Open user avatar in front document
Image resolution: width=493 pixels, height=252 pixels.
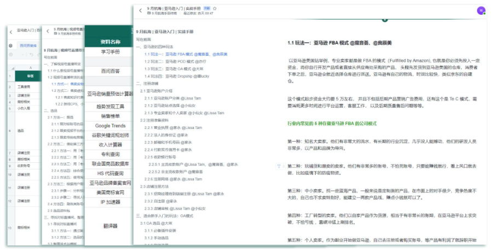point(481,11)
